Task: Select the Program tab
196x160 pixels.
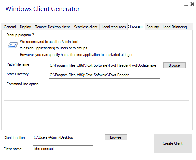Action: [136, 27]
